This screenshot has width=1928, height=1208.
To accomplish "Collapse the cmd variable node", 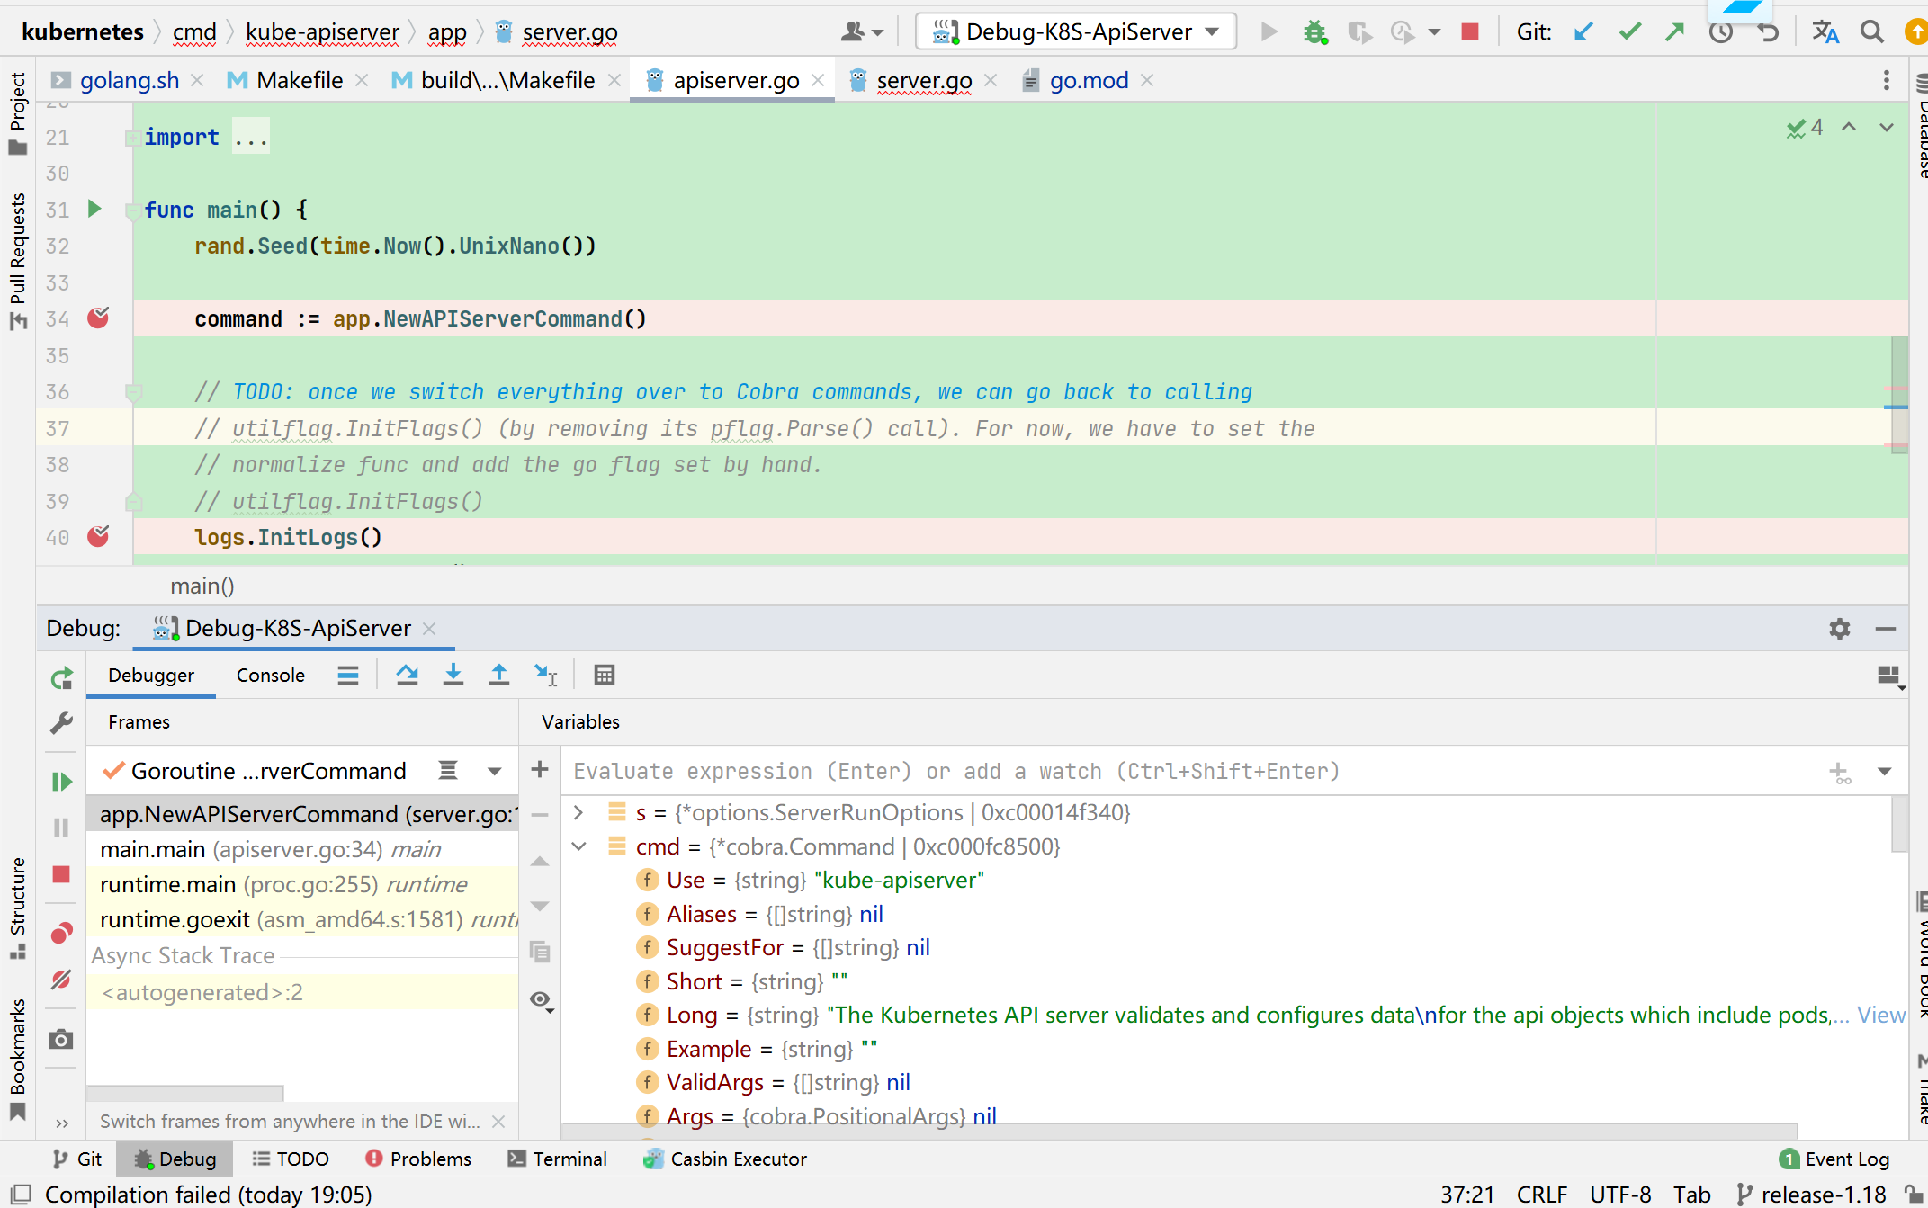I will tap(578, 846).
